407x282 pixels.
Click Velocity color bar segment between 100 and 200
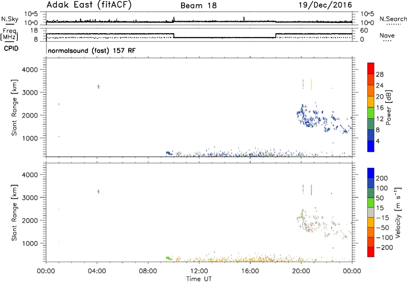[371, 183]
